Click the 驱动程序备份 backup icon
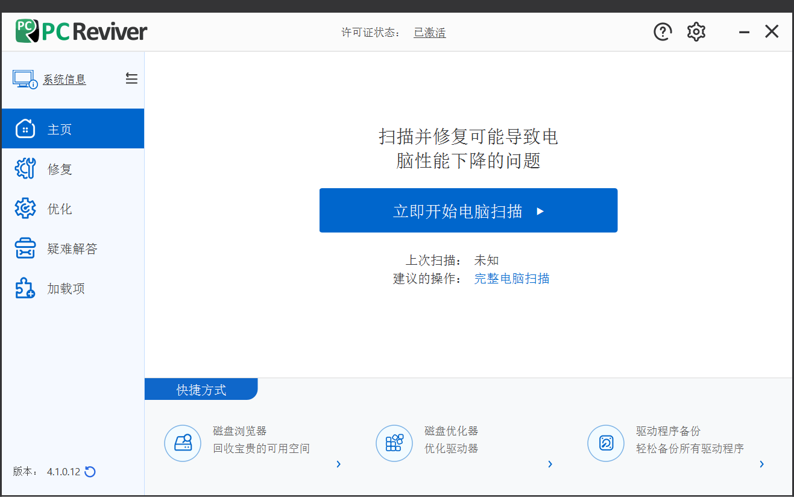 [x=606, y=443]
